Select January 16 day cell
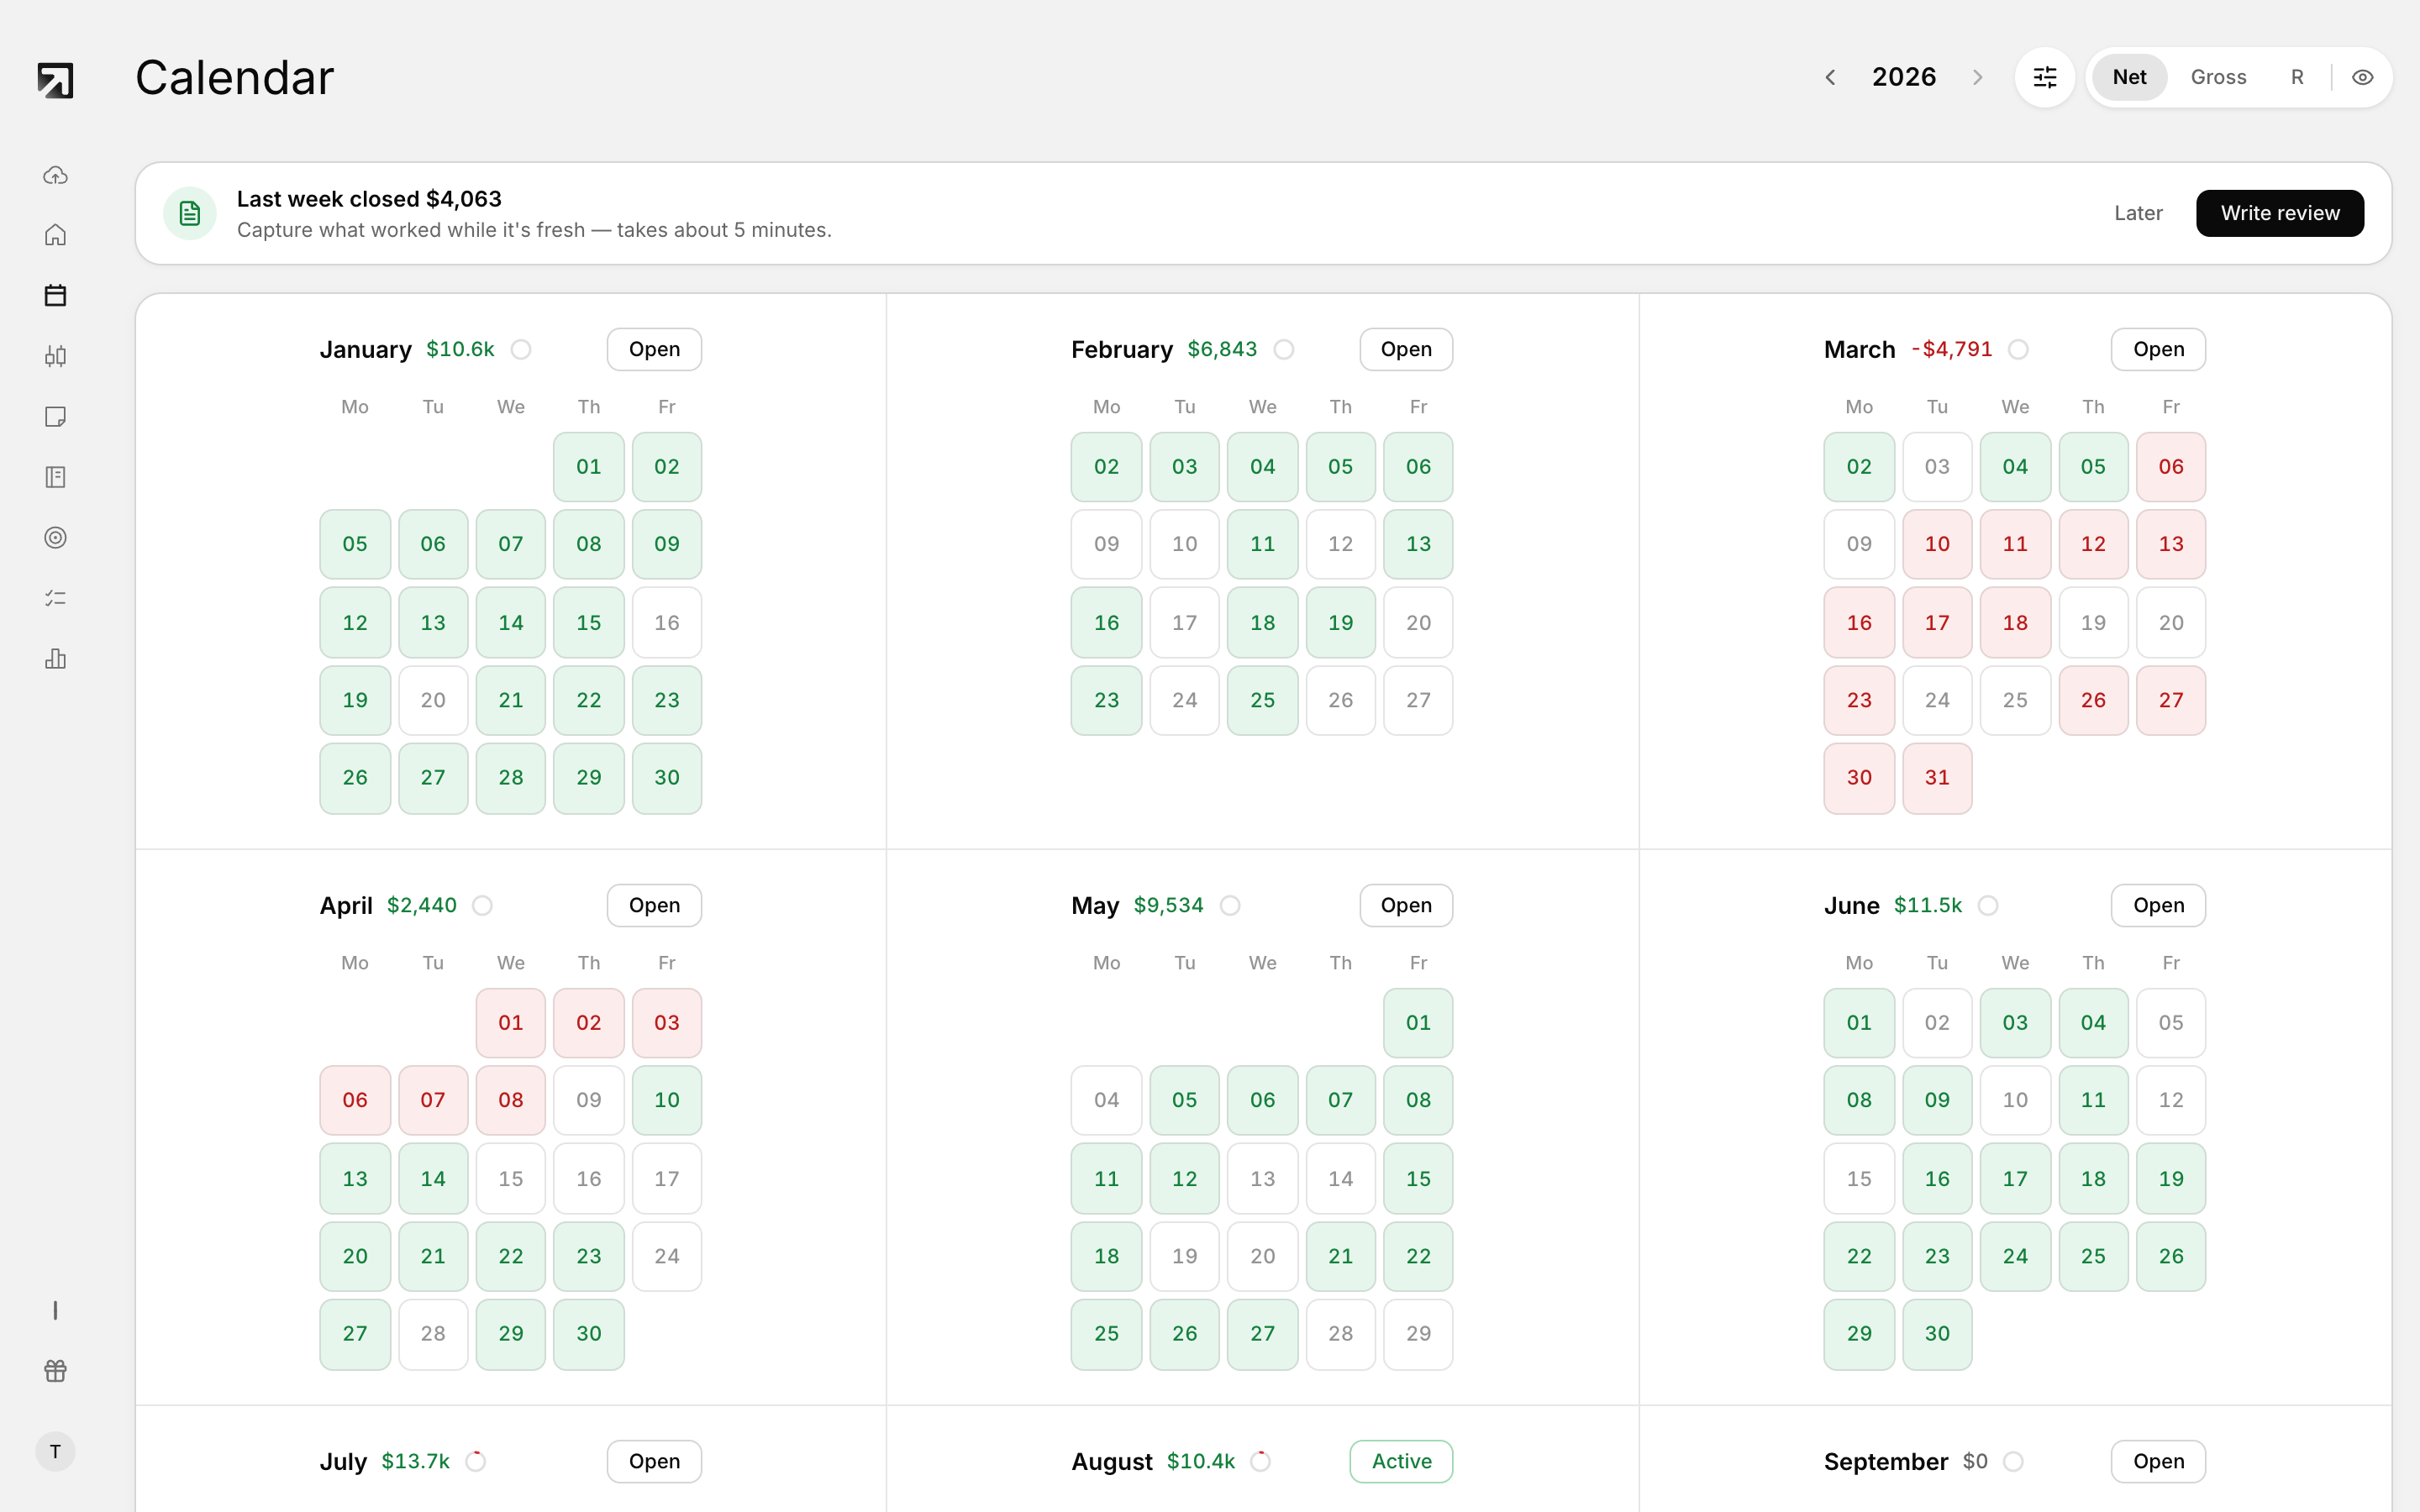 pos(667,623)
